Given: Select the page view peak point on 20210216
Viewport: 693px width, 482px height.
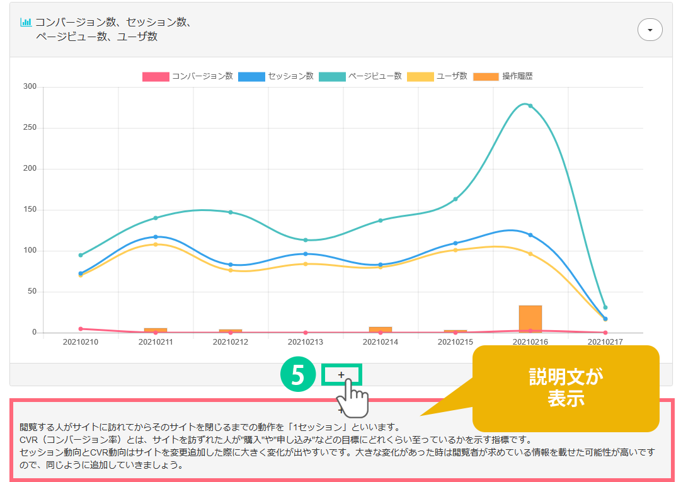Looking at the screenshot, I should coord(530,106).
